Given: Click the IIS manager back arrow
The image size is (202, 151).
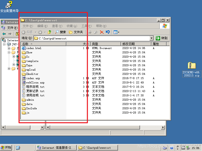Looking at the screenshot, I should click(x=4, y=34).
